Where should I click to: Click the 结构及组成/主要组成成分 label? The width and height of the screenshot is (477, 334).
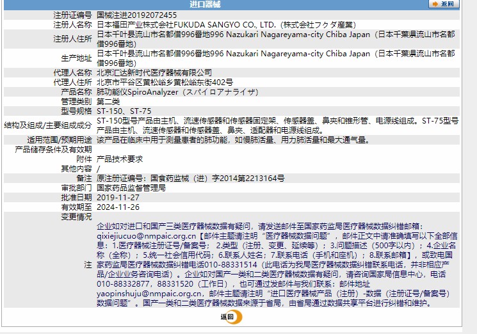pyautogui.click(x=48, y=125)
